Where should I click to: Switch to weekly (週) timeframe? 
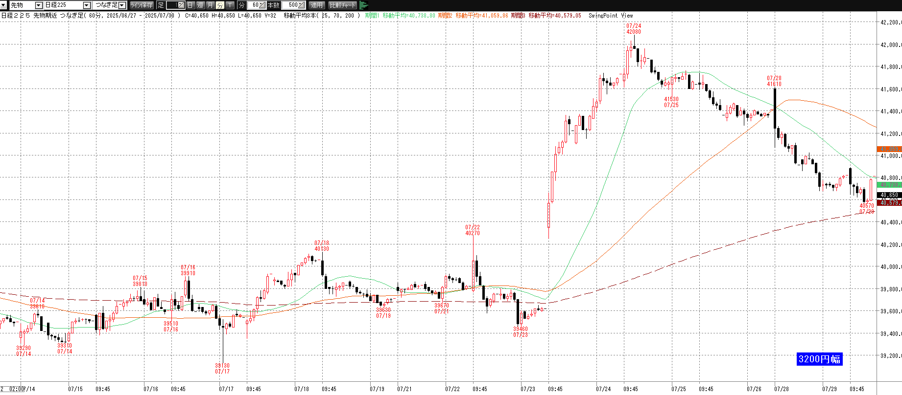[200, 5]
